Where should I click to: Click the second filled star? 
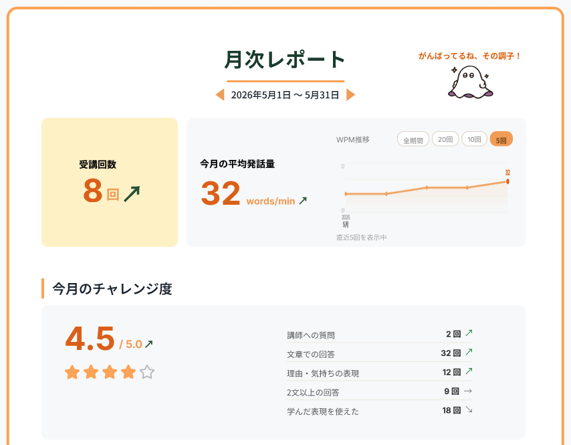(x=91, y=372)
